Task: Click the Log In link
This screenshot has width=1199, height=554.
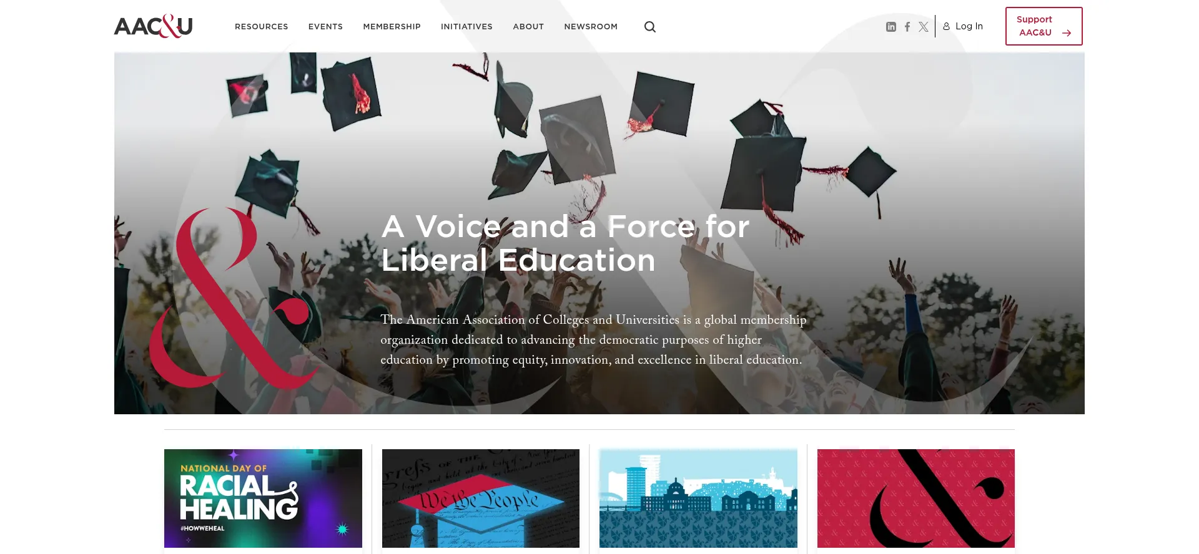Action: (969, 26)
